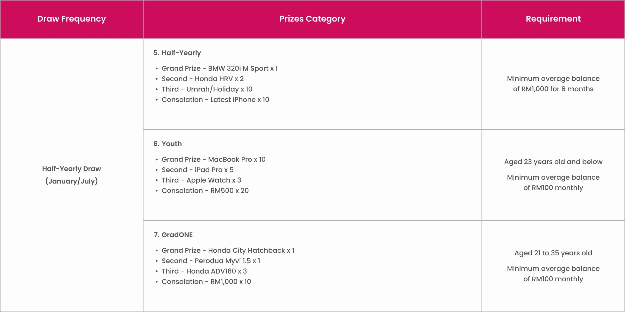Screen dimensions: 625x312
Task: Select the 6. Youth category heading
Action: pyautogui.click(x=167, y=144)
